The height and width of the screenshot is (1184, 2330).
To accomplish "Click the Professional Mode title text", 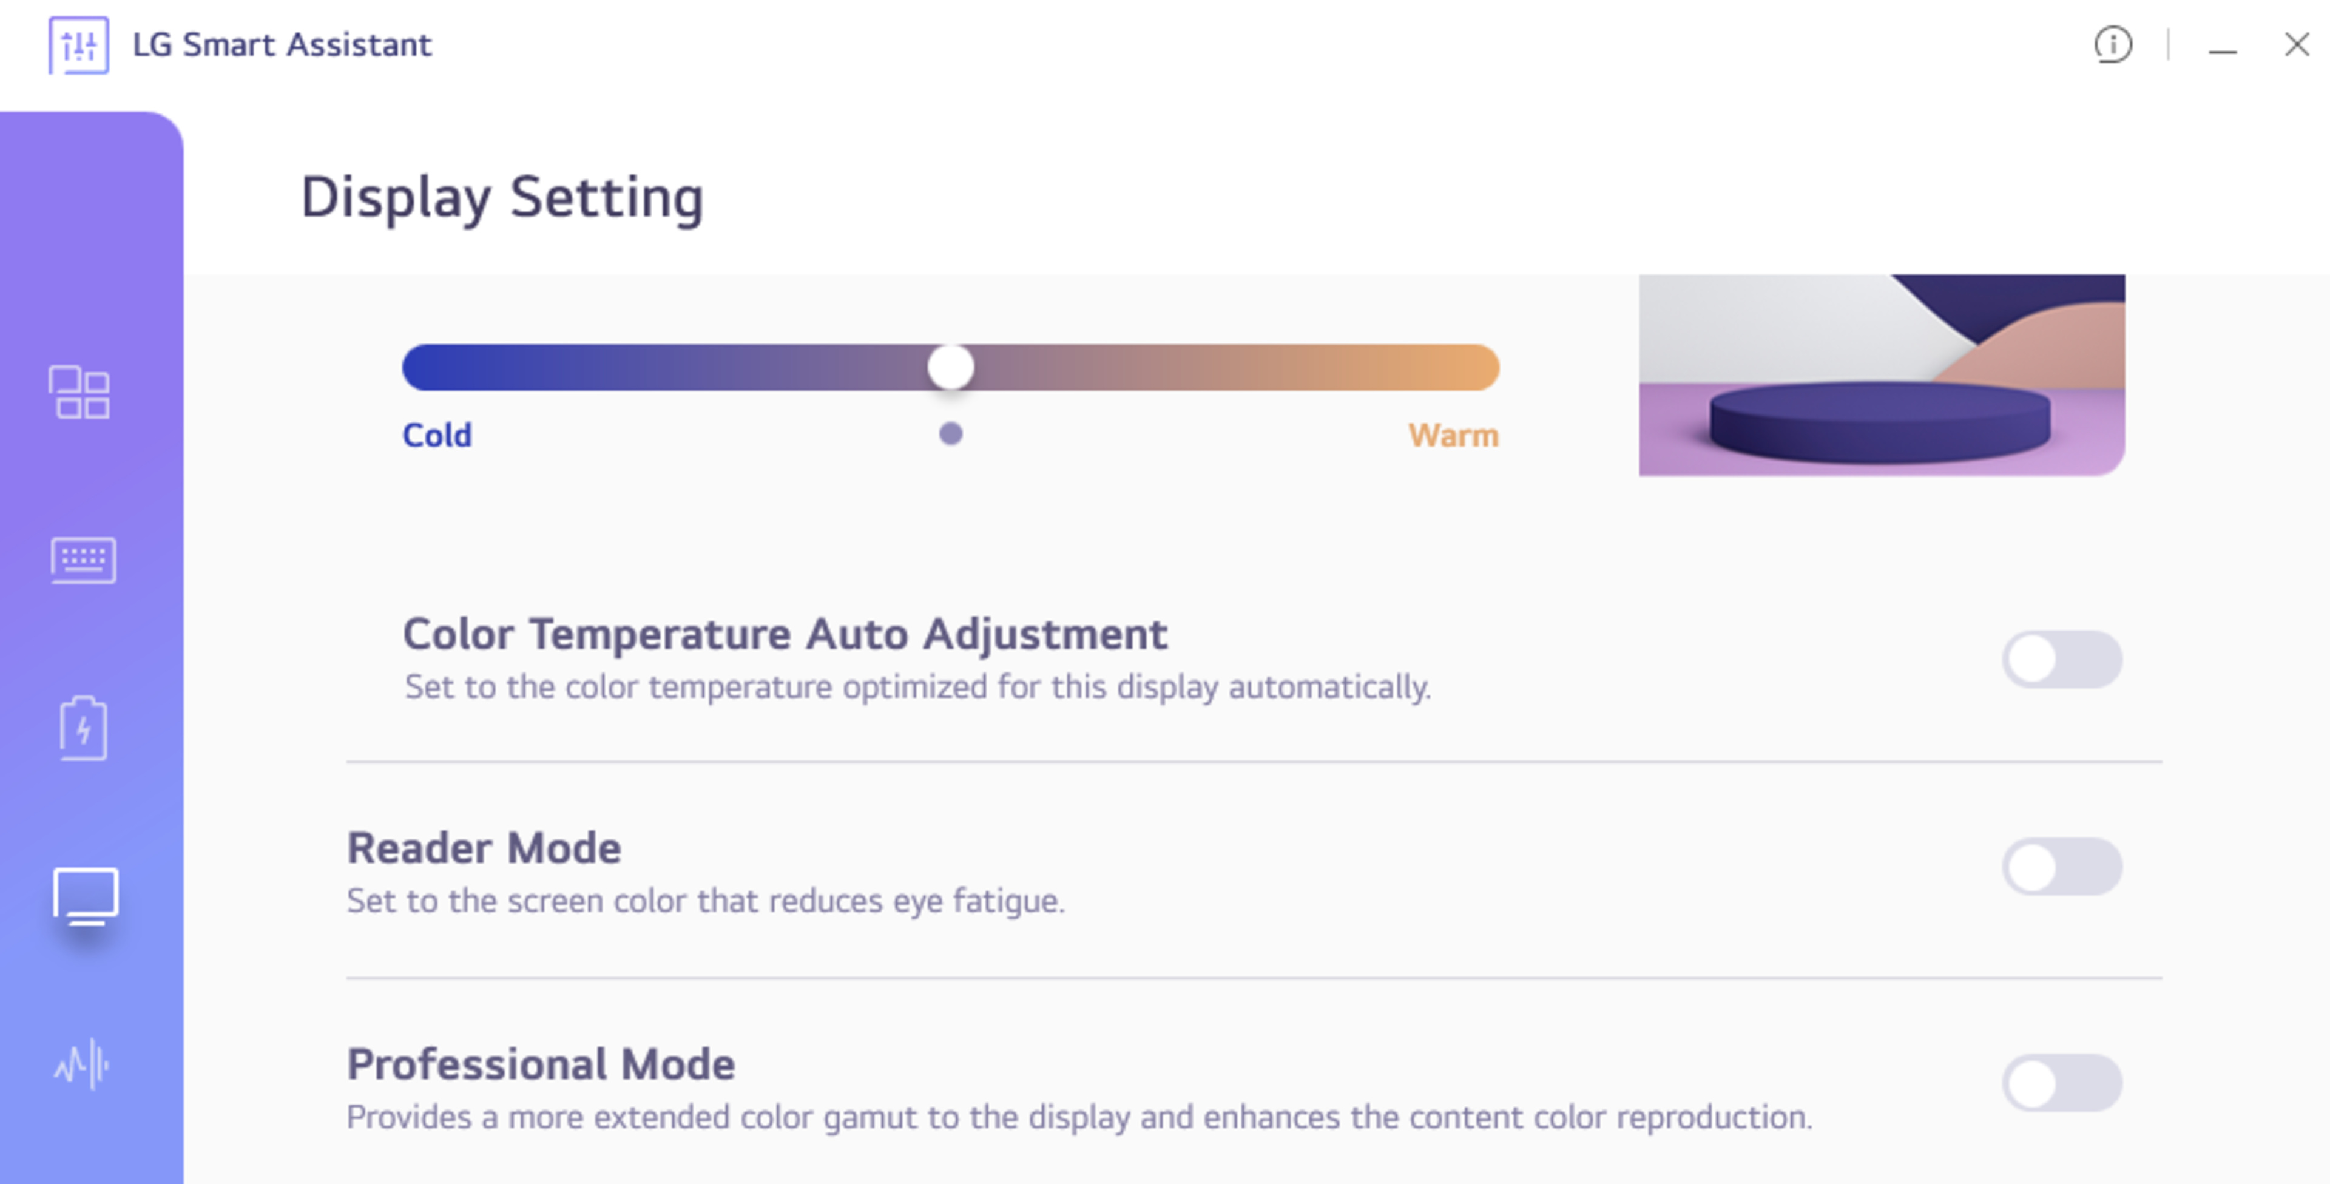I will [541, 1064].
